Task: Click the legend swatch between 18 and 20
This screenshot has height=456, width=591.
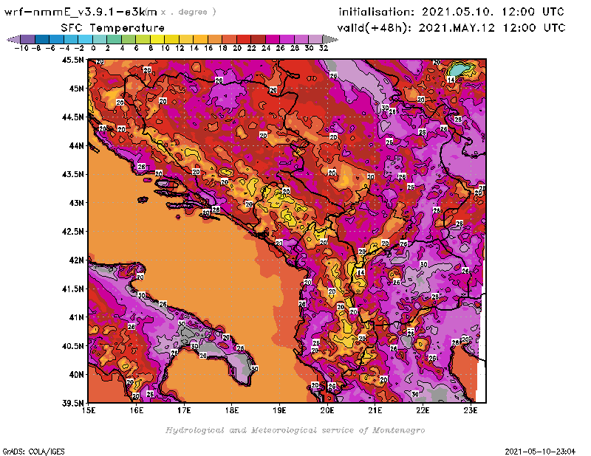Action: pos(229,39)
